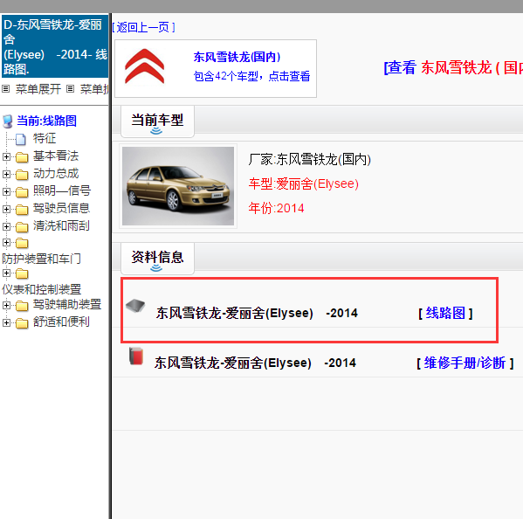Click the 查看 东风雪铁龙 link at right
Screen dimensions: 523x519
(x=453, y=68)
